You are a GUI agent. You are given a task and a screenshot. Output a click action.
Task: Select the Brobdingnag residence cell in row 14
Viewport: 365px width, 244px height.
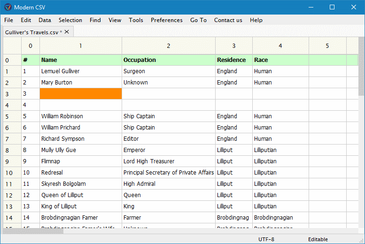pyautogui.click(x=234, y=218)
